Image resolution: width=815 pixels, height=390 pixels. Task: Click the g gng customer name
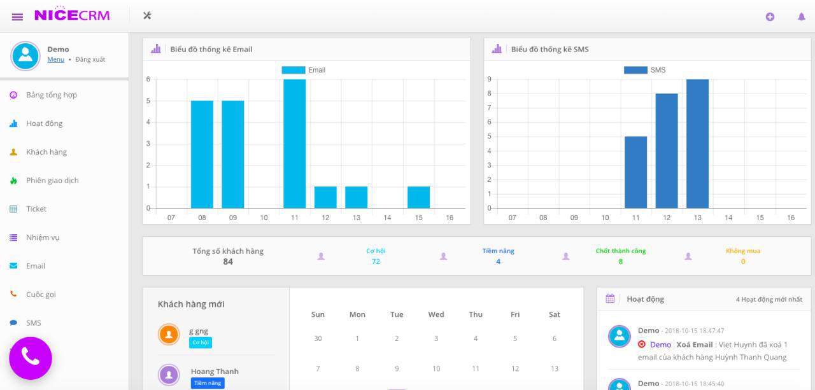tap(199, 331)
